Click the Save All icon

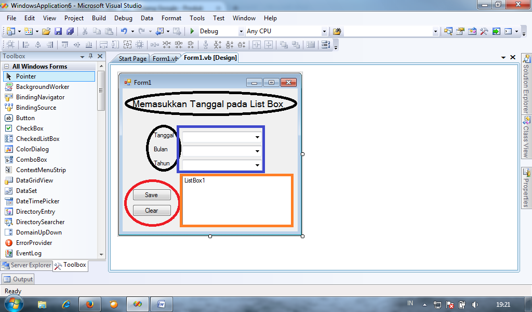tap(70, 31)
